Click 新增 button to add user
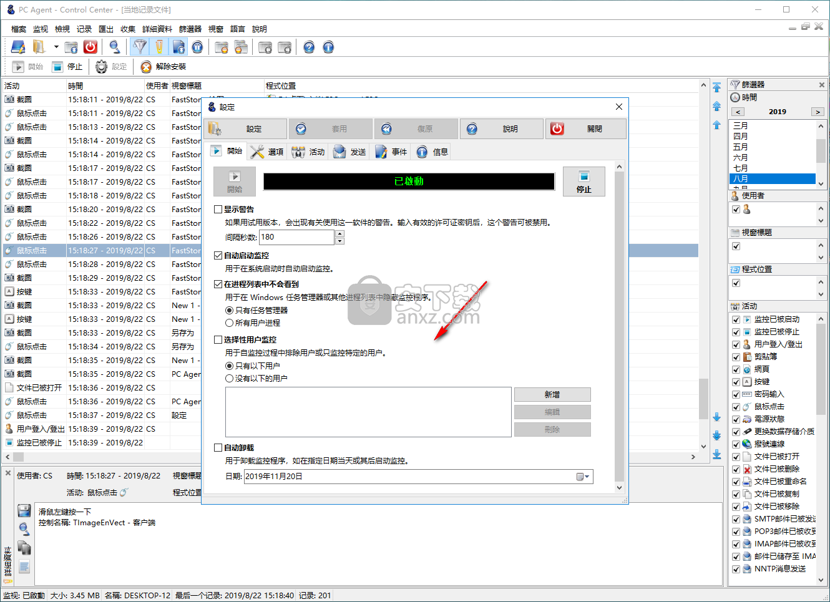830x602 pixels. tap(552, 394)
